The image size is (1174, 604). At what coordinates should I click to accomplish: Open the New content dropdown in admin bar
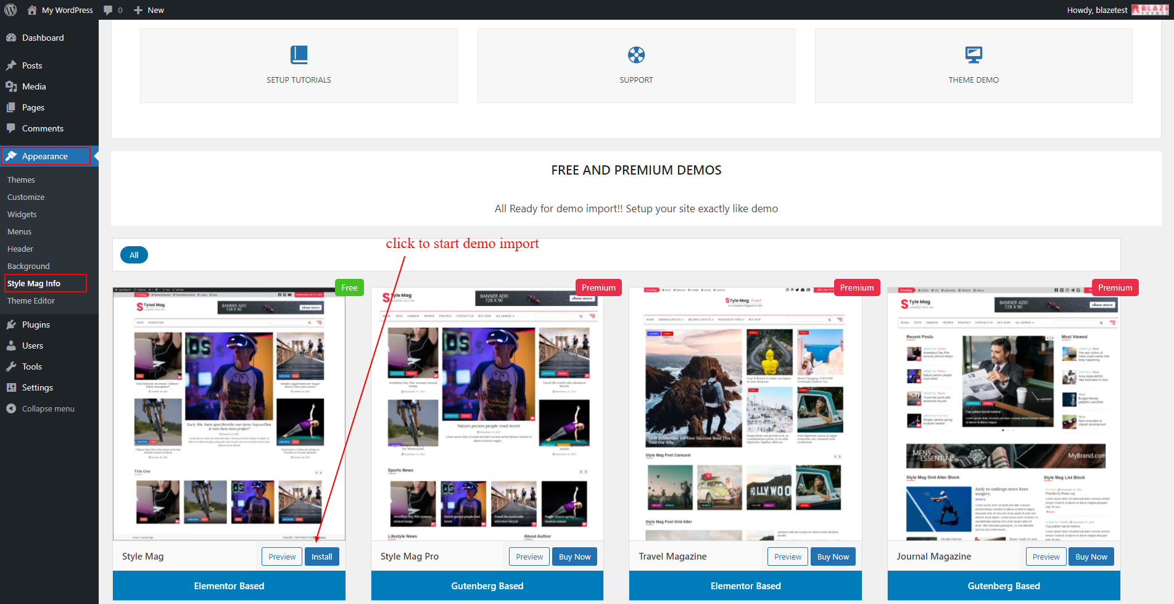(149, 10)
